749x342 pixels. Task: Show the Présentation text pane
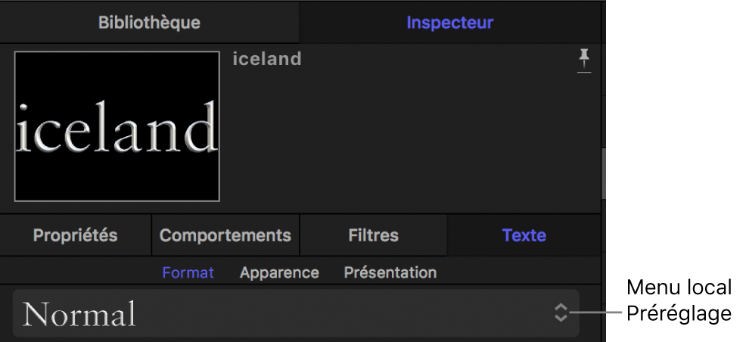pyautogui.click(x=390, y=272)
